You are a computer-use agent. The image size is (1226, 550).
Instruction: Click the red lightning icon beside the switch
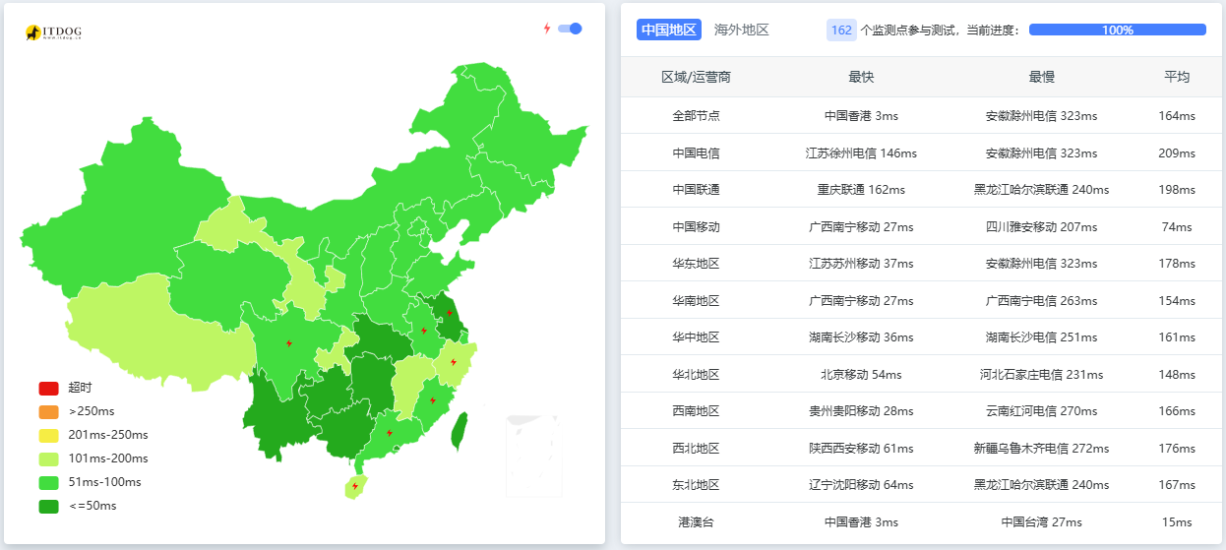tap(547, 29)
